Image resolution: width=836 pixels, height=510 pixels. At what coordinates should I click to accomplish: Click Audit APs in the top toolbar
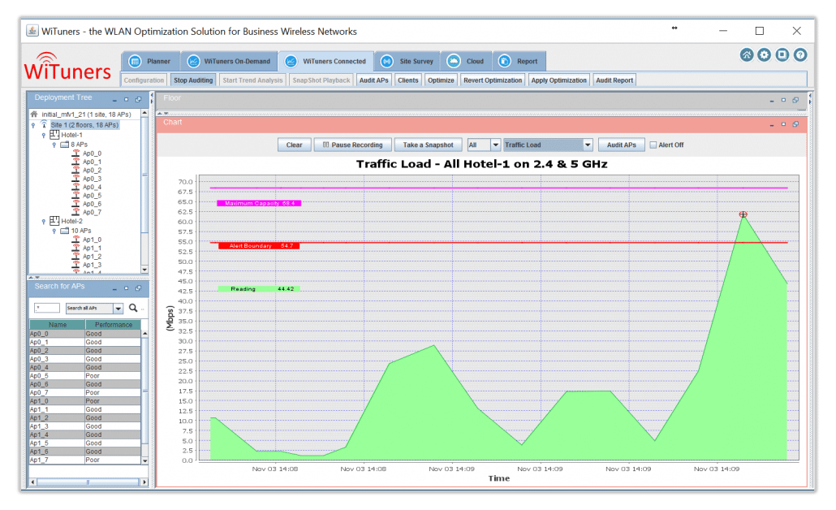[x=373, y=80]
